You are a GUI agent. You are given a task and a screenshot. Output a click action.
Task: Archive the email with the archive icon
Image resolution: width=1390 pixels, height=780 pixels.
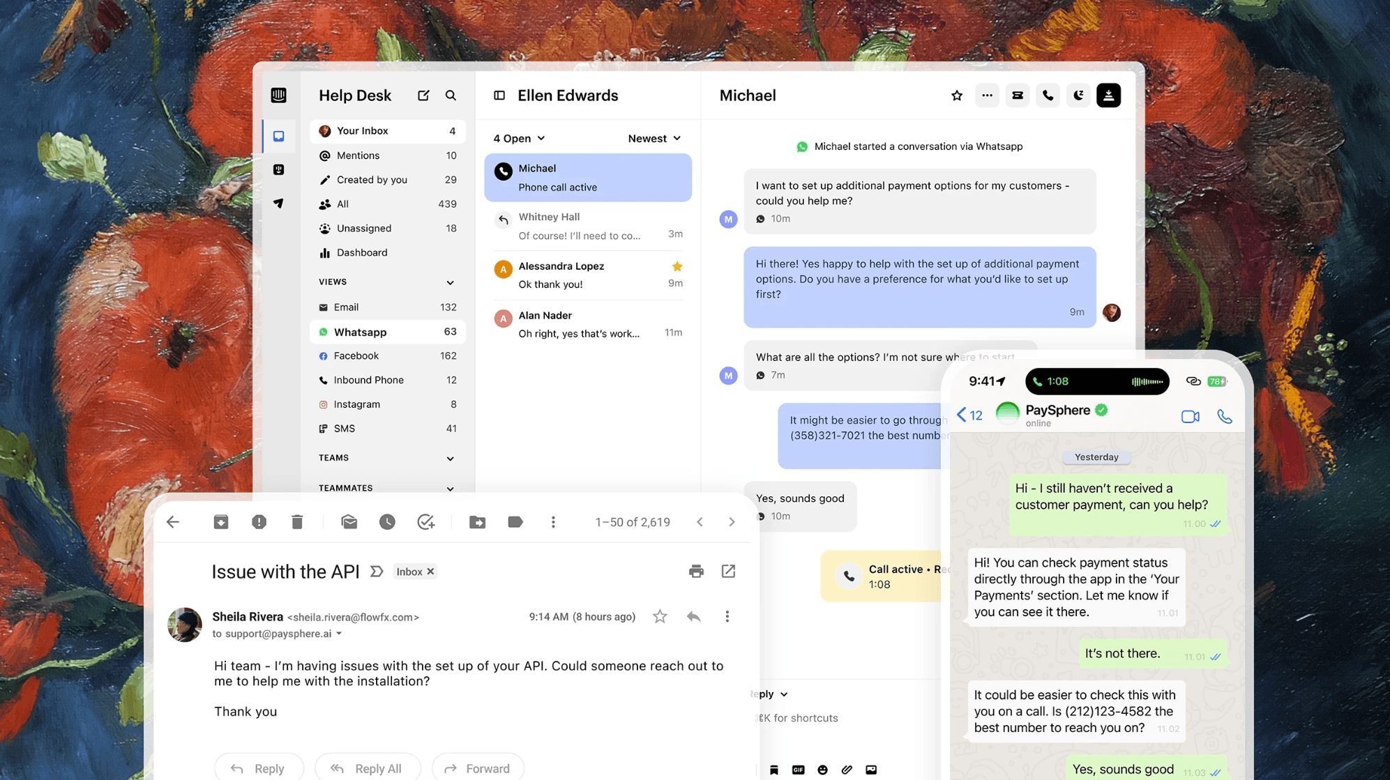tap(221, 521)
